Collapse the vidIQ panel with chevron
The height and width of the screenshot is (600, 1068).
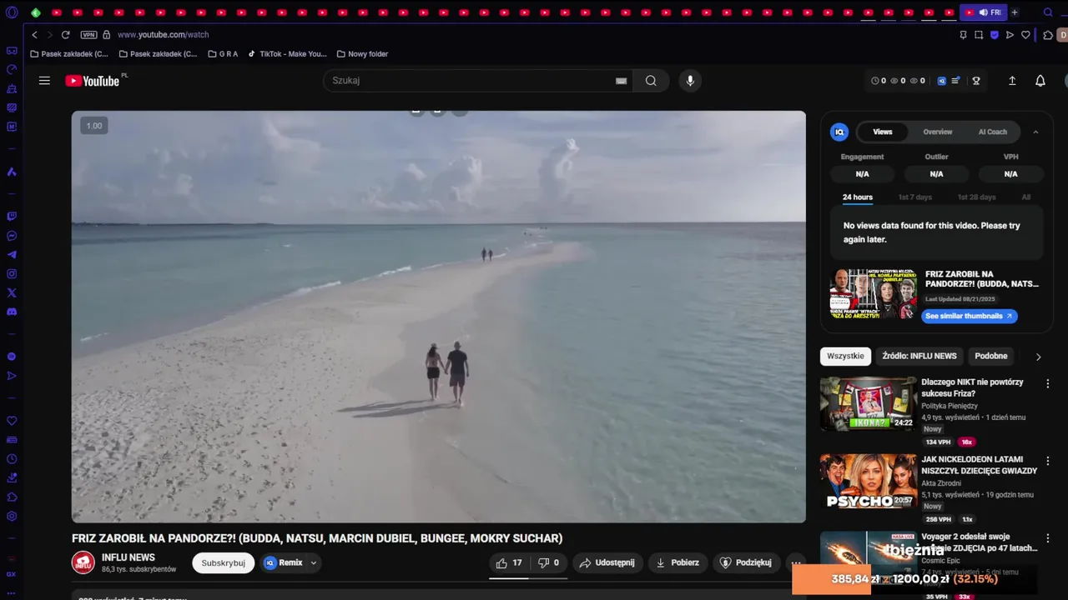click(1035, 132)
